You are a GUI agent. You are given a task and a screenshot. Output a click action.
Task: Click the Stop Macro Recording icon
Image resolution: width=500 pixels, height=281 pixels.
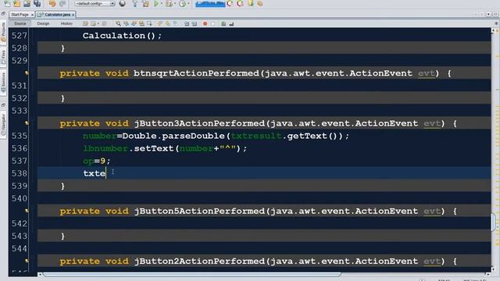pos(212,23)
